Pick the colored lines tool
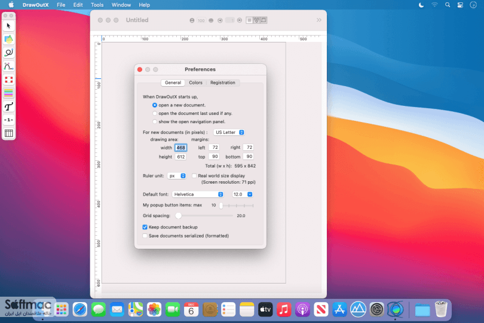This screenshot has width=484, height=323. click(x=8, y=93)
